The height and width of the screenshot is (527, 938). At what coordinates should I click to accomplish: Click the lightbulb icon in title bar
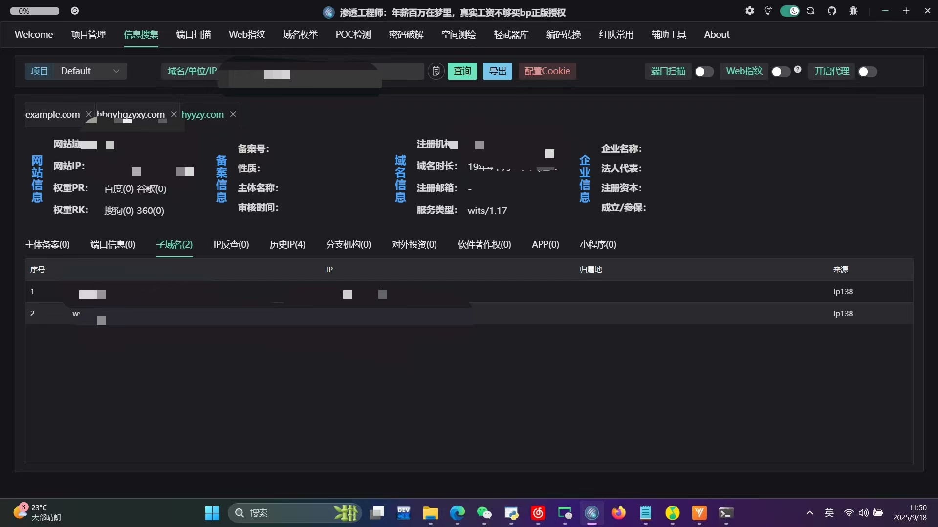(768, 11)
